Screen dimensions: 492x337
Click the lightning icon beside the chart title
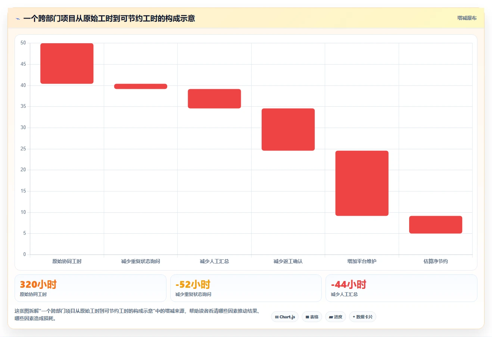[18, 19]
